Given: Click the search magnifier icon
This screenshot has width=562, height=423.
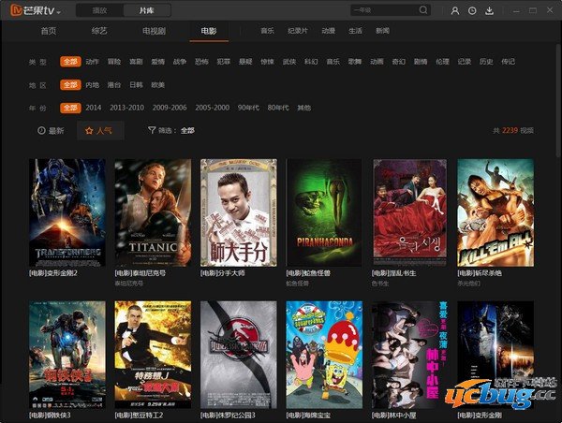Looking at the screenshot, I should tap(423, 10).
